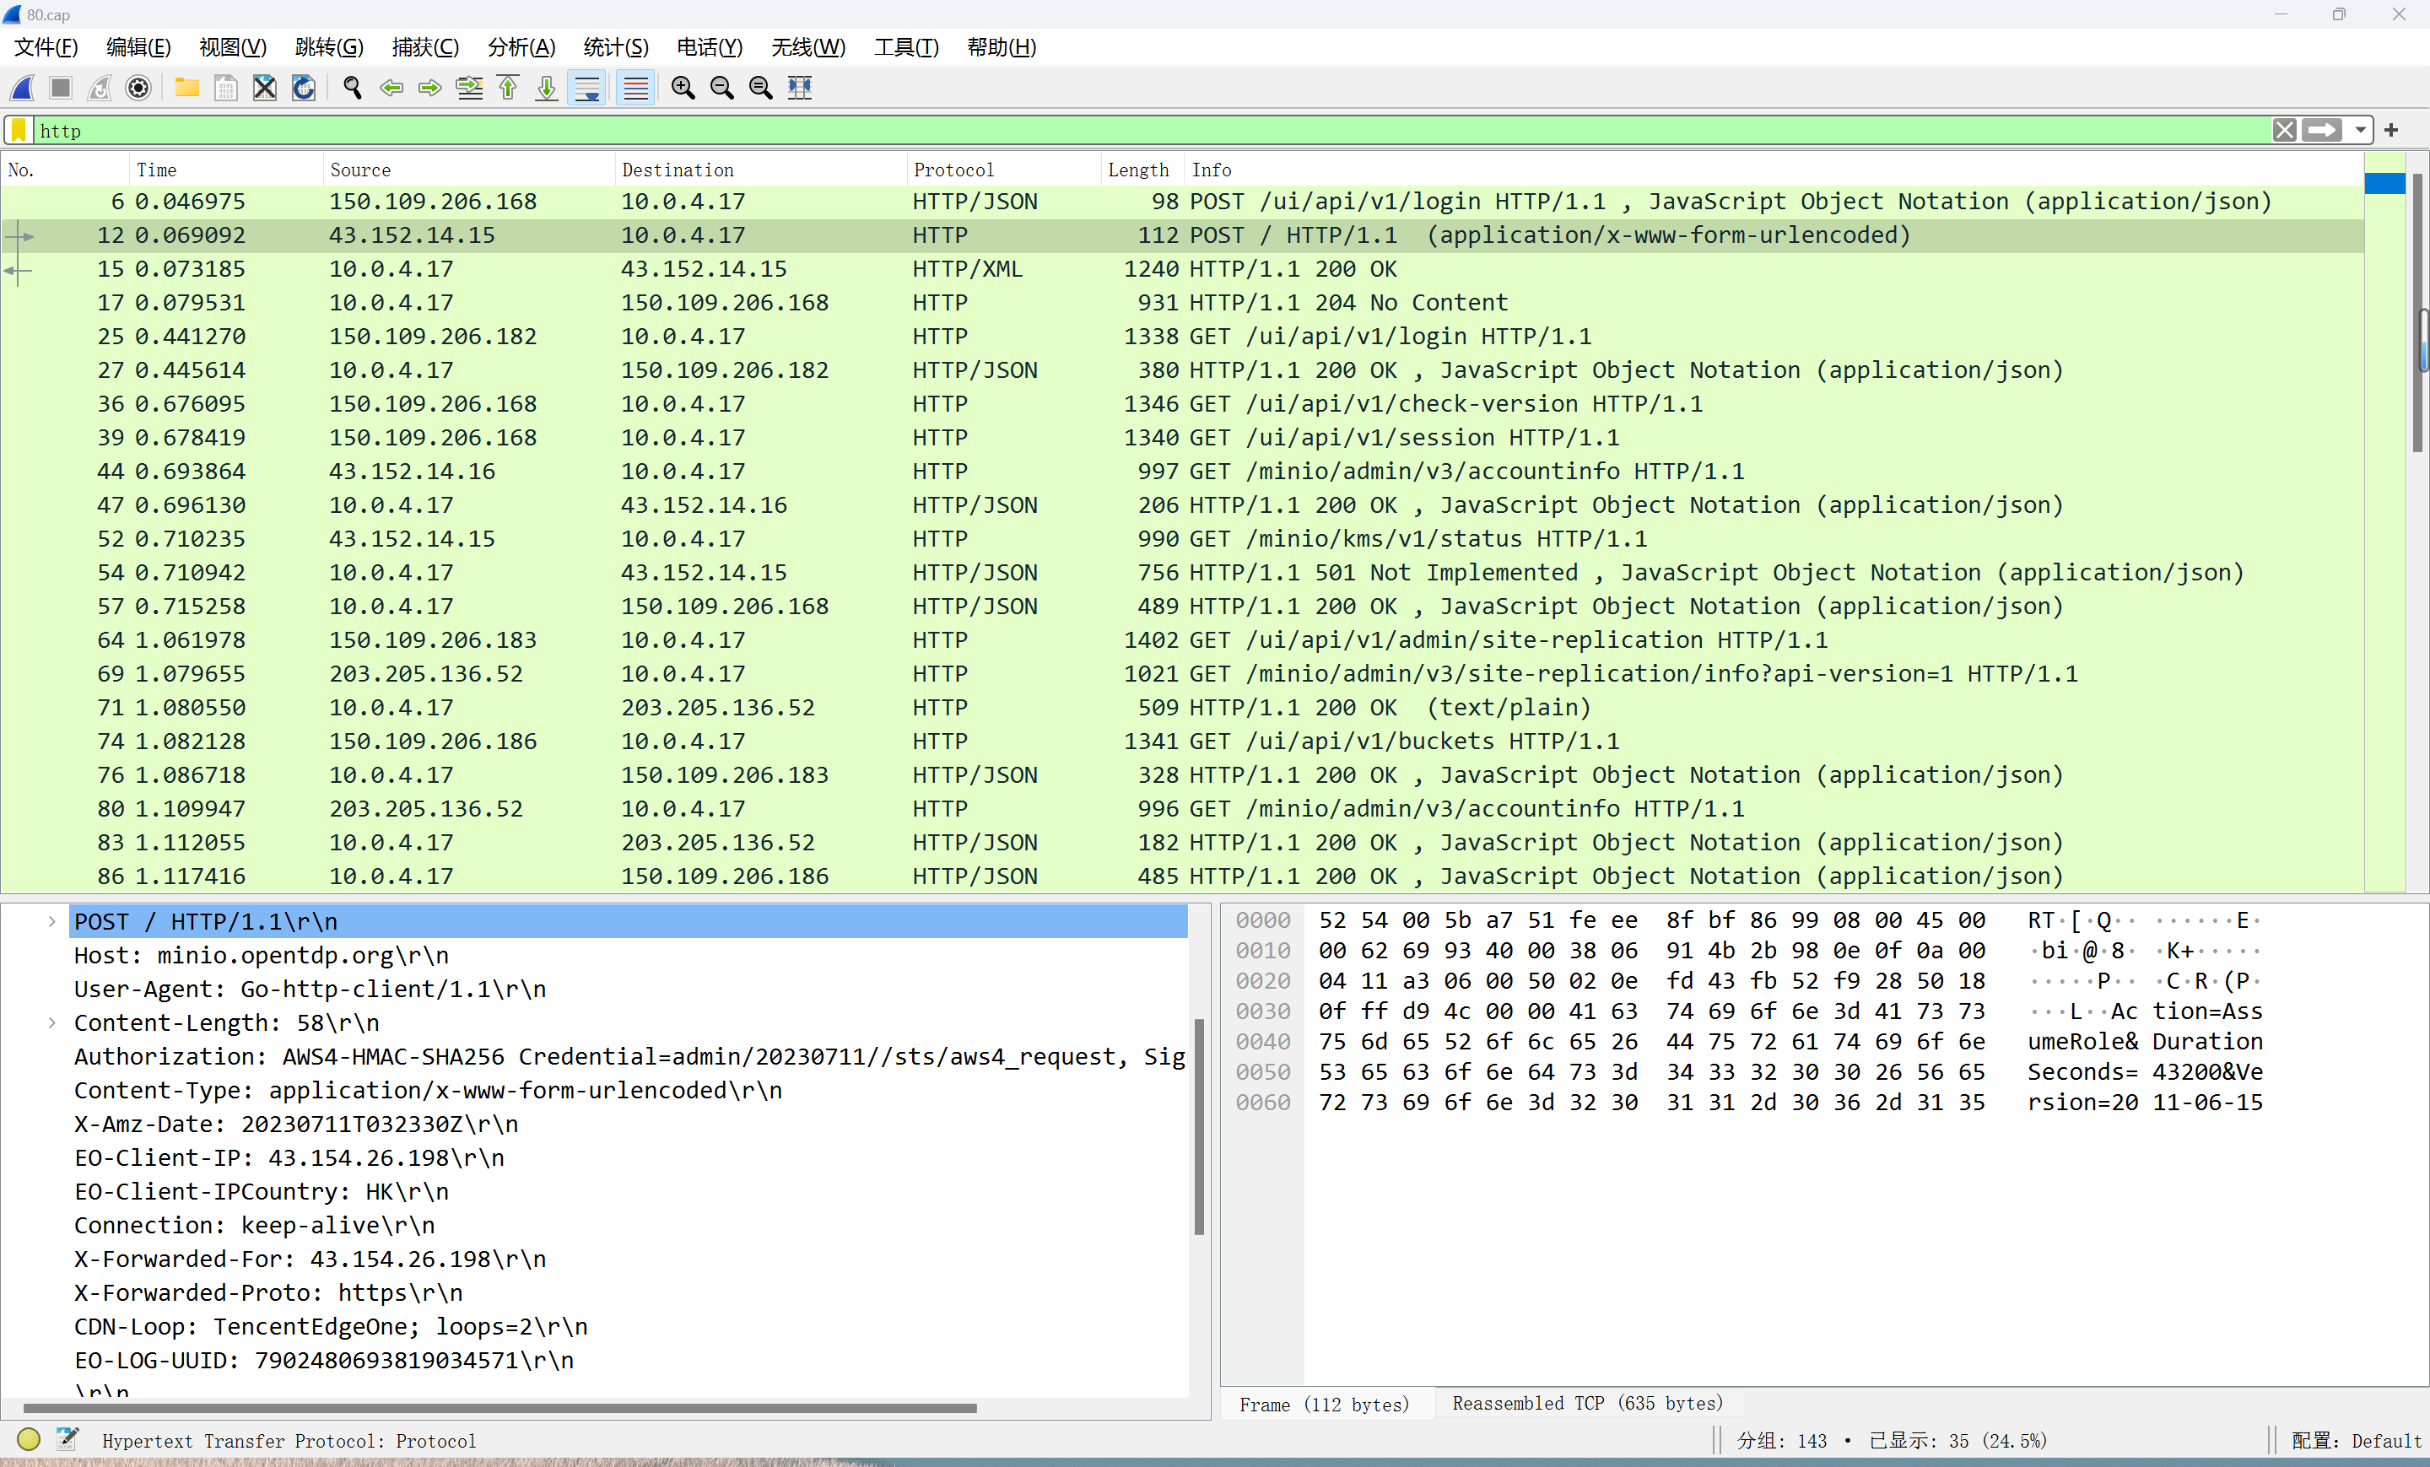Switch to Reassembled TCP (635 bytes) tab
This screenshot has width=2430, height=1467.
[1587, 1403]
